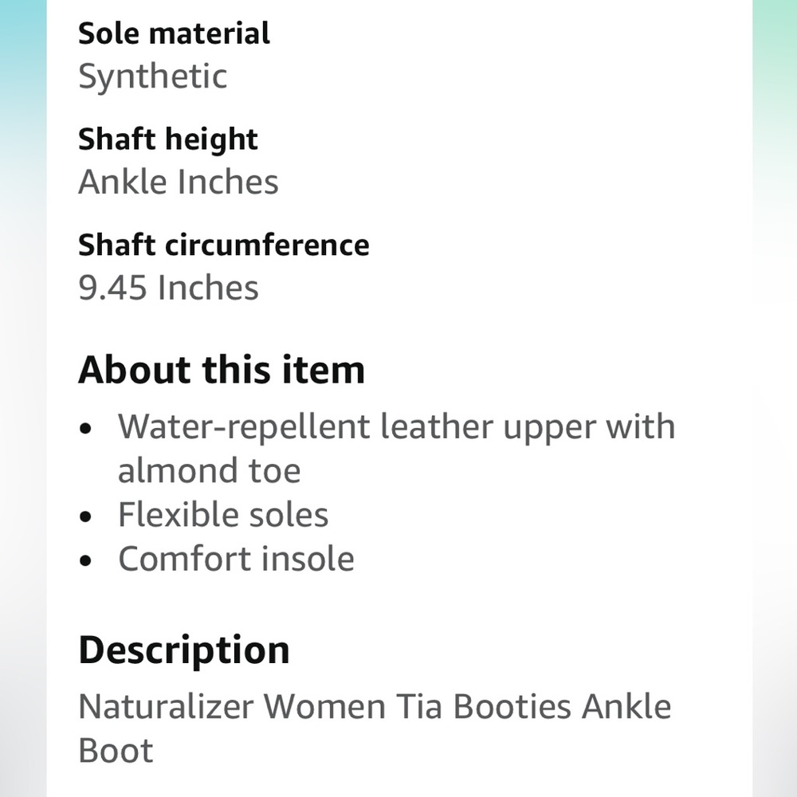Select the Ankle Inches value
797x797 pixels.
click(x=179, y=182)
